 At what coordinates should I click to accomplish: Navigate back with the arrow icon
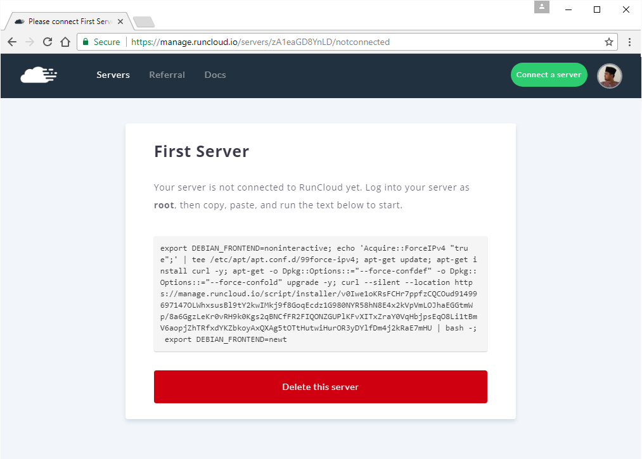pyautogui.click(x=11, y=42)
